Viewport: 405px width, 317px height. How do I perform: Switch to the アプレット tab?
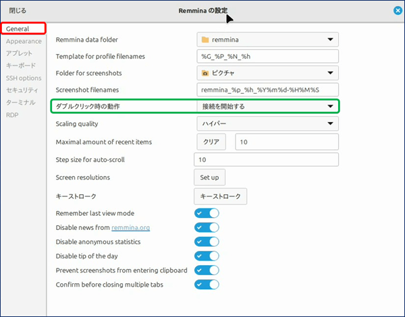19,53
